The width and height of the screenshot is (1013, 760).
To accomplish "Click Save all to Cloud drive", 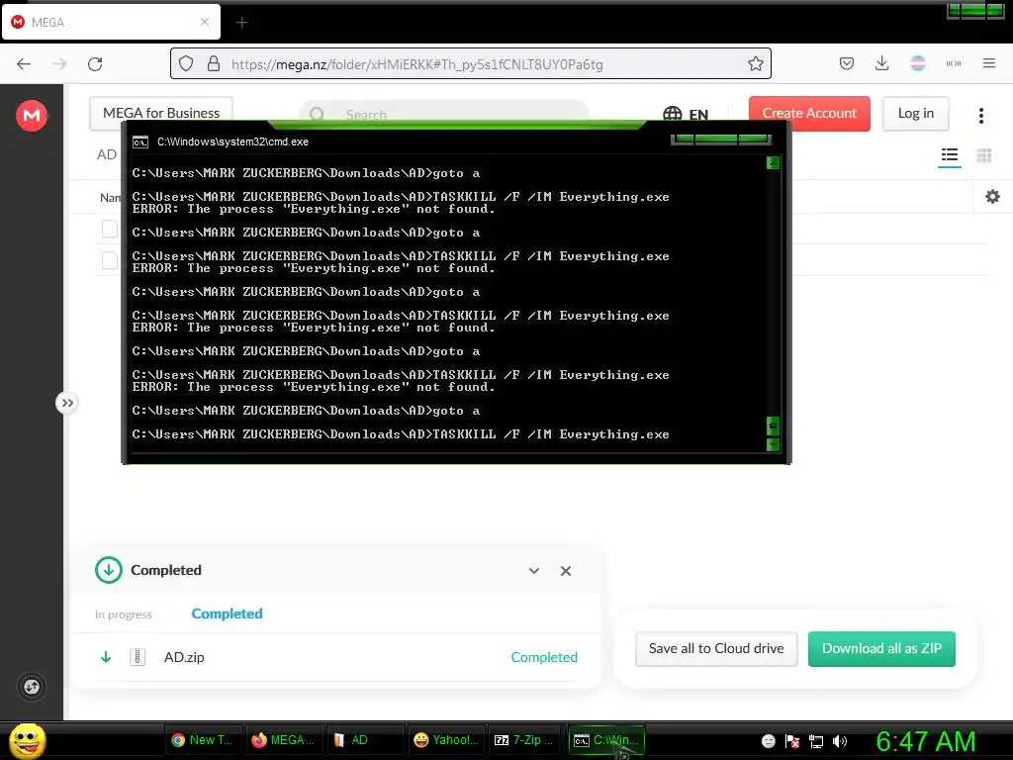I will pos(716,648).
